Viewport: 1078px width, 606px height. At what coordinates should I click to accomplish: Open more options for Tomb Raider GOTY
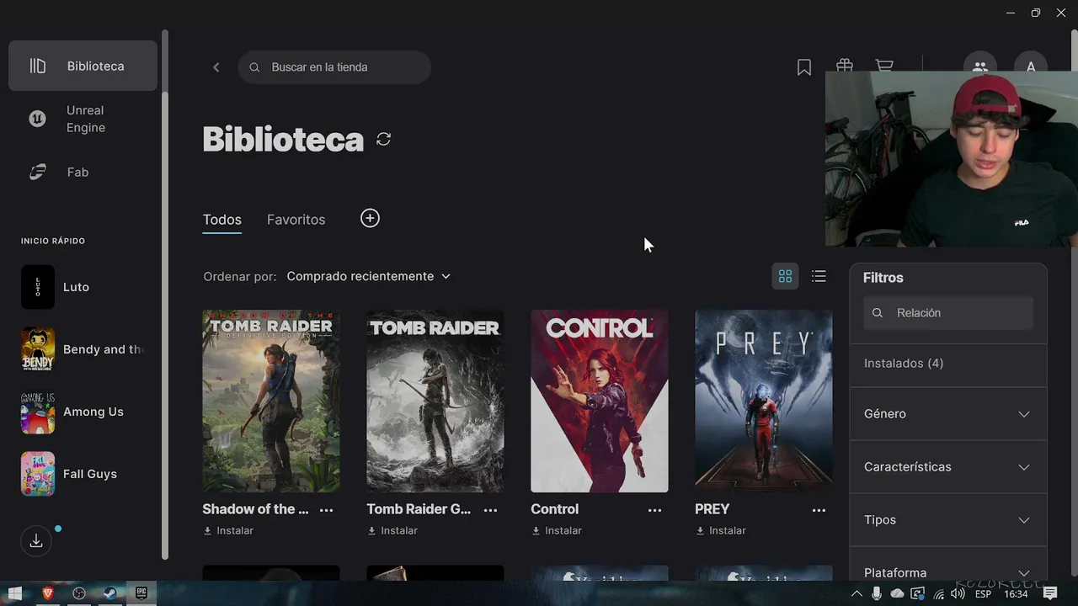click(491, 510)
